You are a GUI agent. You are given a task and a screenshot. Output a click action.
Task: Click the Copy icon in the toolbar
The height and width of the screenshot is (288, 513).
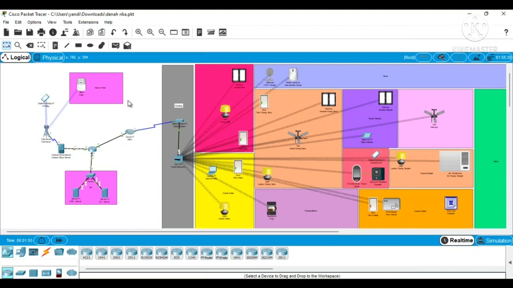(x=90, y=32)
